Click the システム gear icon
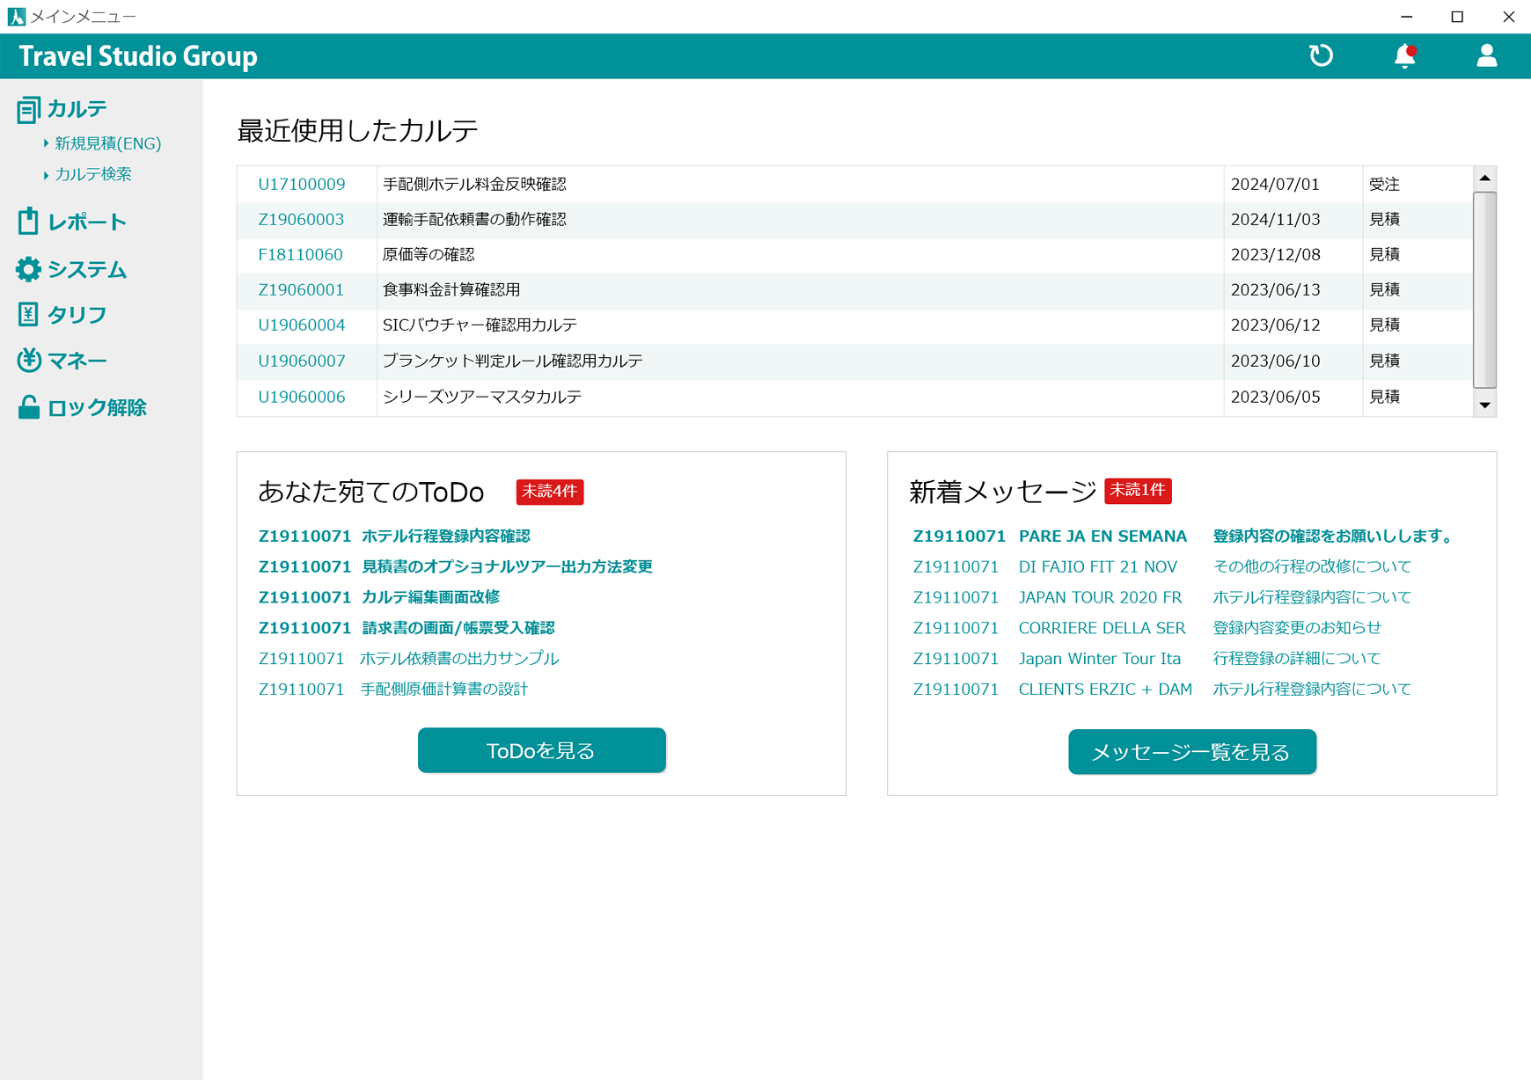This screenshot has width=1531, height=1080. click(28, 269)
